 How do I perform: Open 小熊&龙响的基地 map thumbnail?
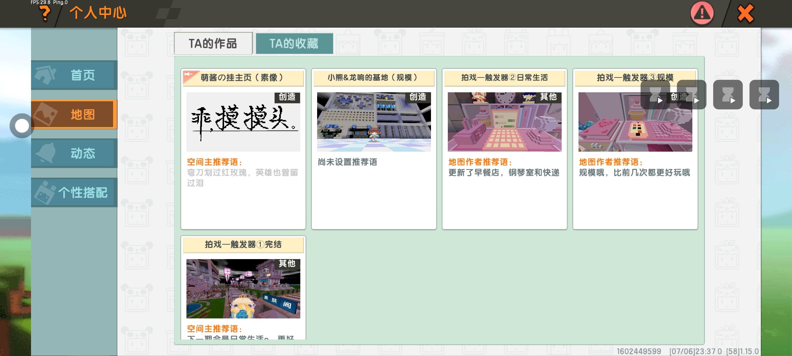(374, 122)
